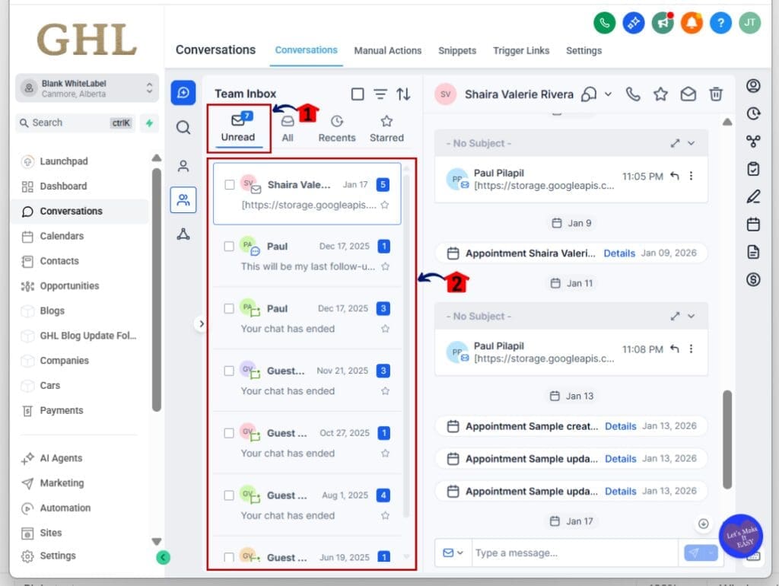Click the sort arrows icon in Team Inbox
This screenshot has height=586, width=779.
point(403,94)
